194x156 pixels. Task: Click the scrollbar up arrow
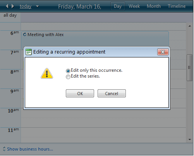pyautogui.click(x=190, y=26)
